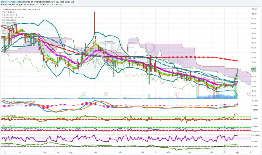Select the current price 4.25 axis label

[x=254, y=69]
